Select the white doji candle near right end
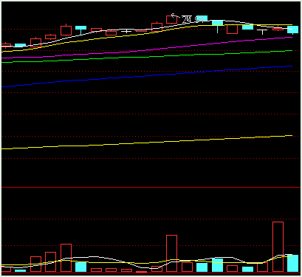Screen dimensions: 302x277 262,31
